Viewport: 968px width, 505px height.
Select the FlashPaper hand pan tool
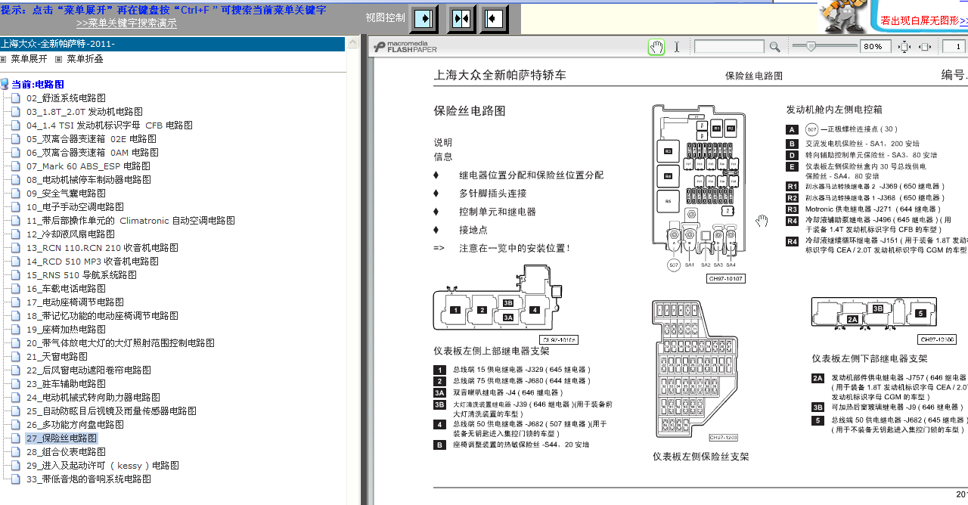pyautogui.click(x=656, y=47)
